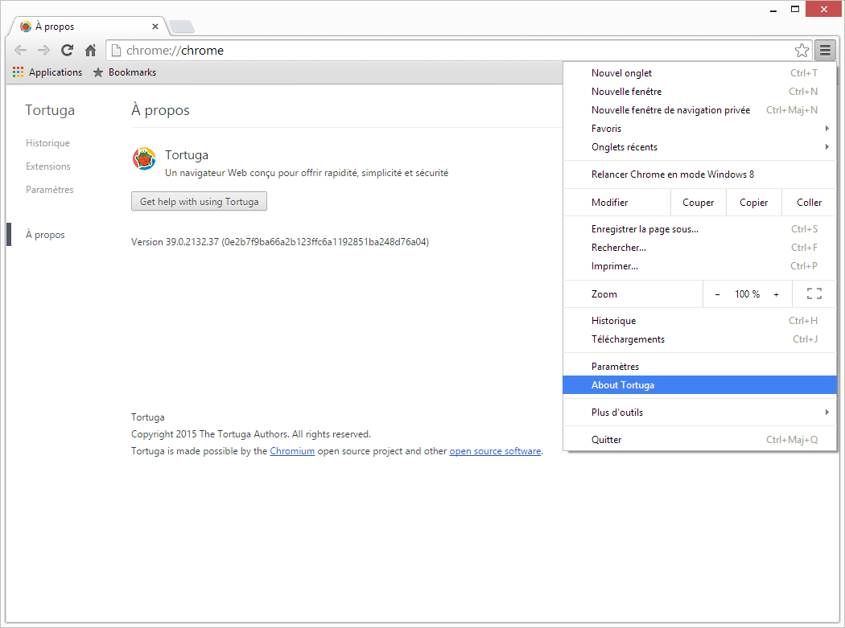Click the forward navigation arrow
The image size is (845, 628).
(x=43, y=50)
